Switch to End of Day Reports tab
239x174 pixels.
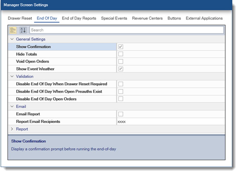[x=79, y=18]
